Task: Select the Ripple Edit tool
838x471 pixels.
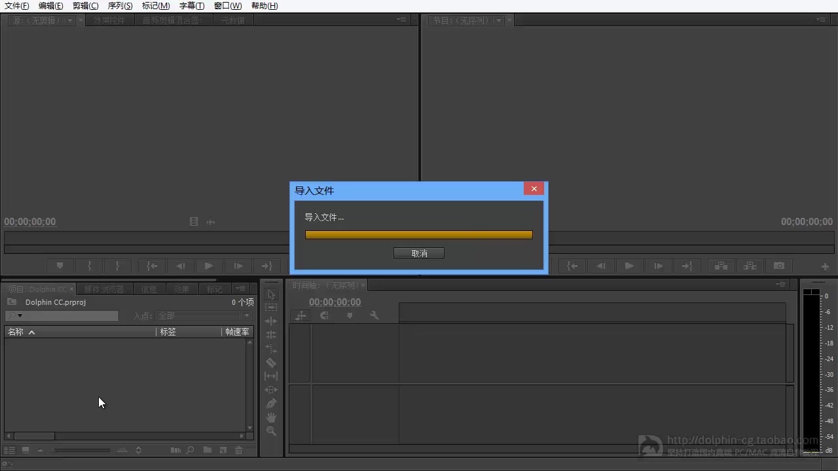Action: click(x=271, y=321)
